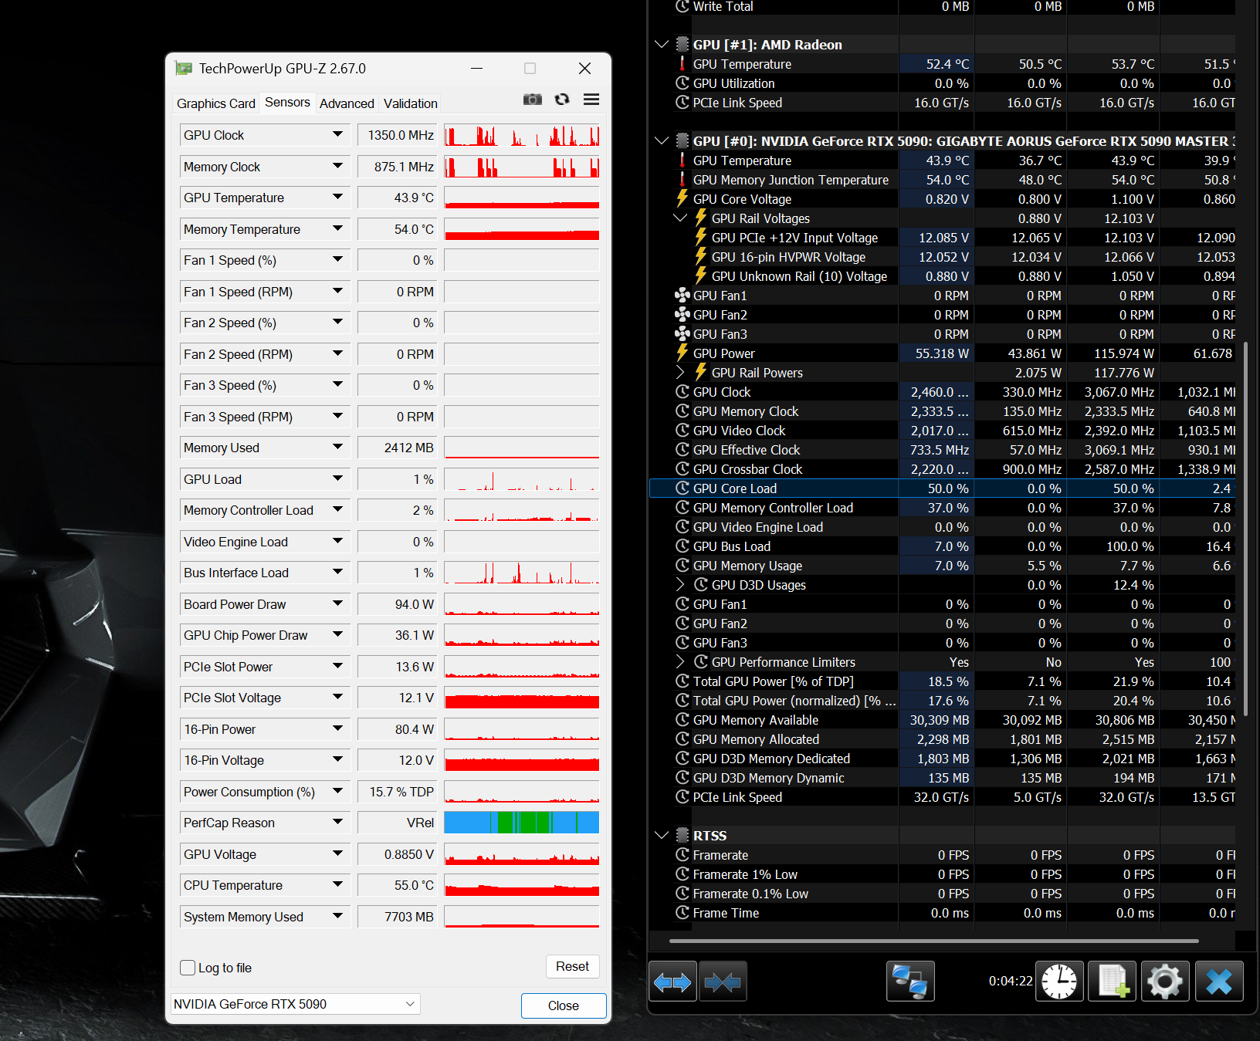Click lightning icon beside GPU 16-pin HVPWR Voltage

click(701, 257)
